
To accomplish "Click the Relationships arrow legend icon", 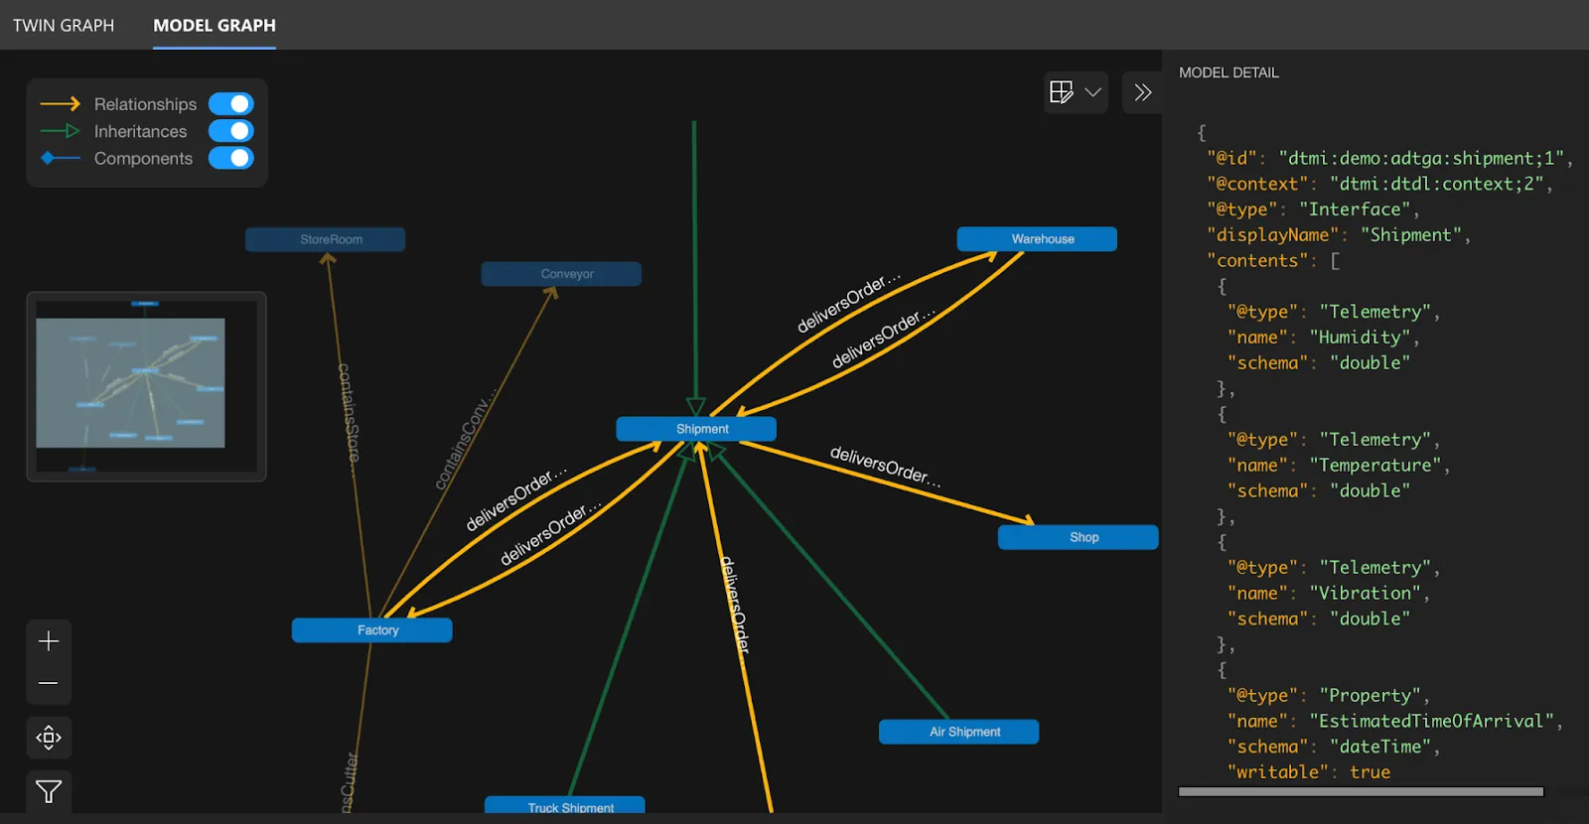I will click(60, 104).
